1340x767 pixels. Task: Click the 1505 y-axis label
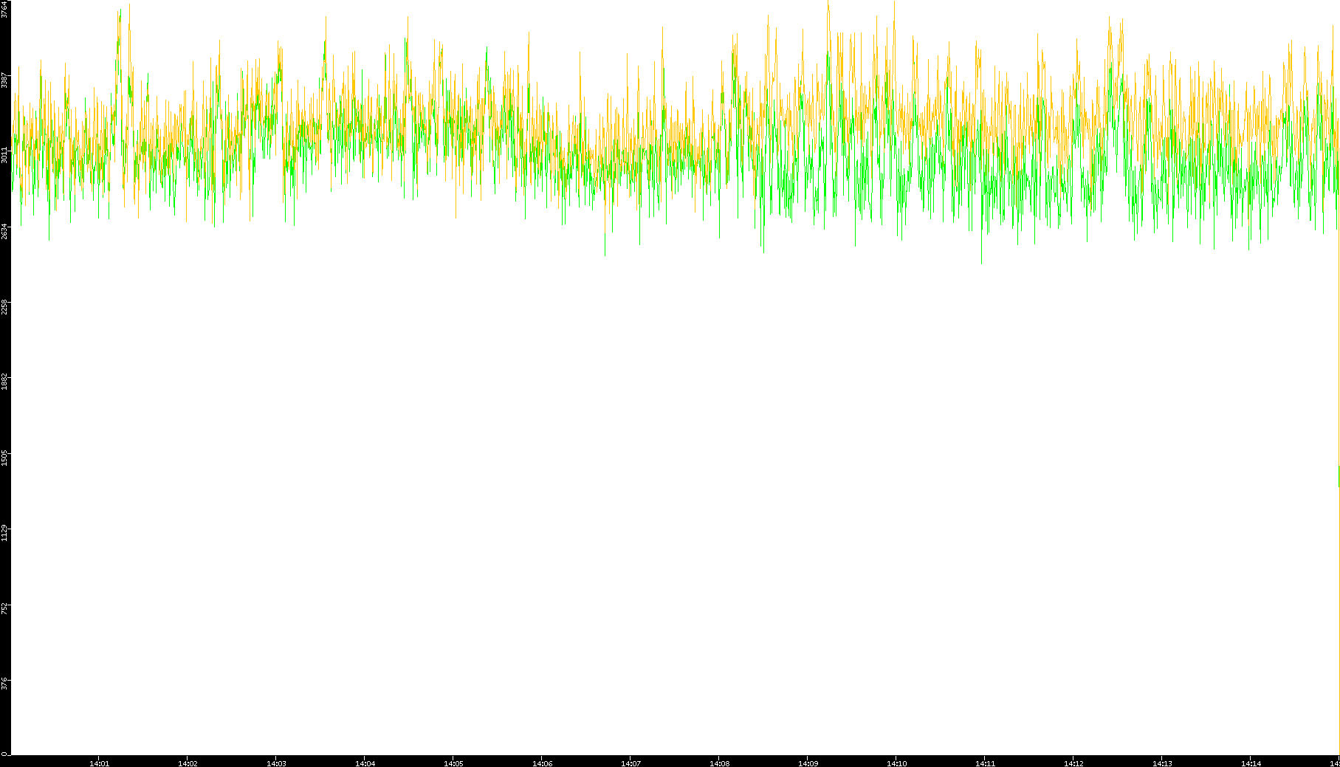[x=4, y=457]
